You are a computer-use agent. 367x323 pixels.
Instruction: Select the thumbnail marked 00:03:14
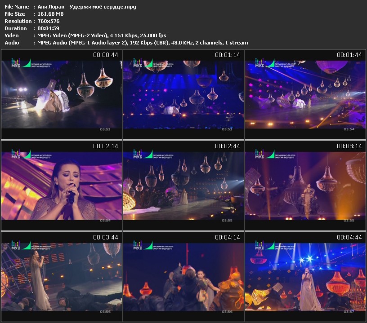click(x=305, y=186)
